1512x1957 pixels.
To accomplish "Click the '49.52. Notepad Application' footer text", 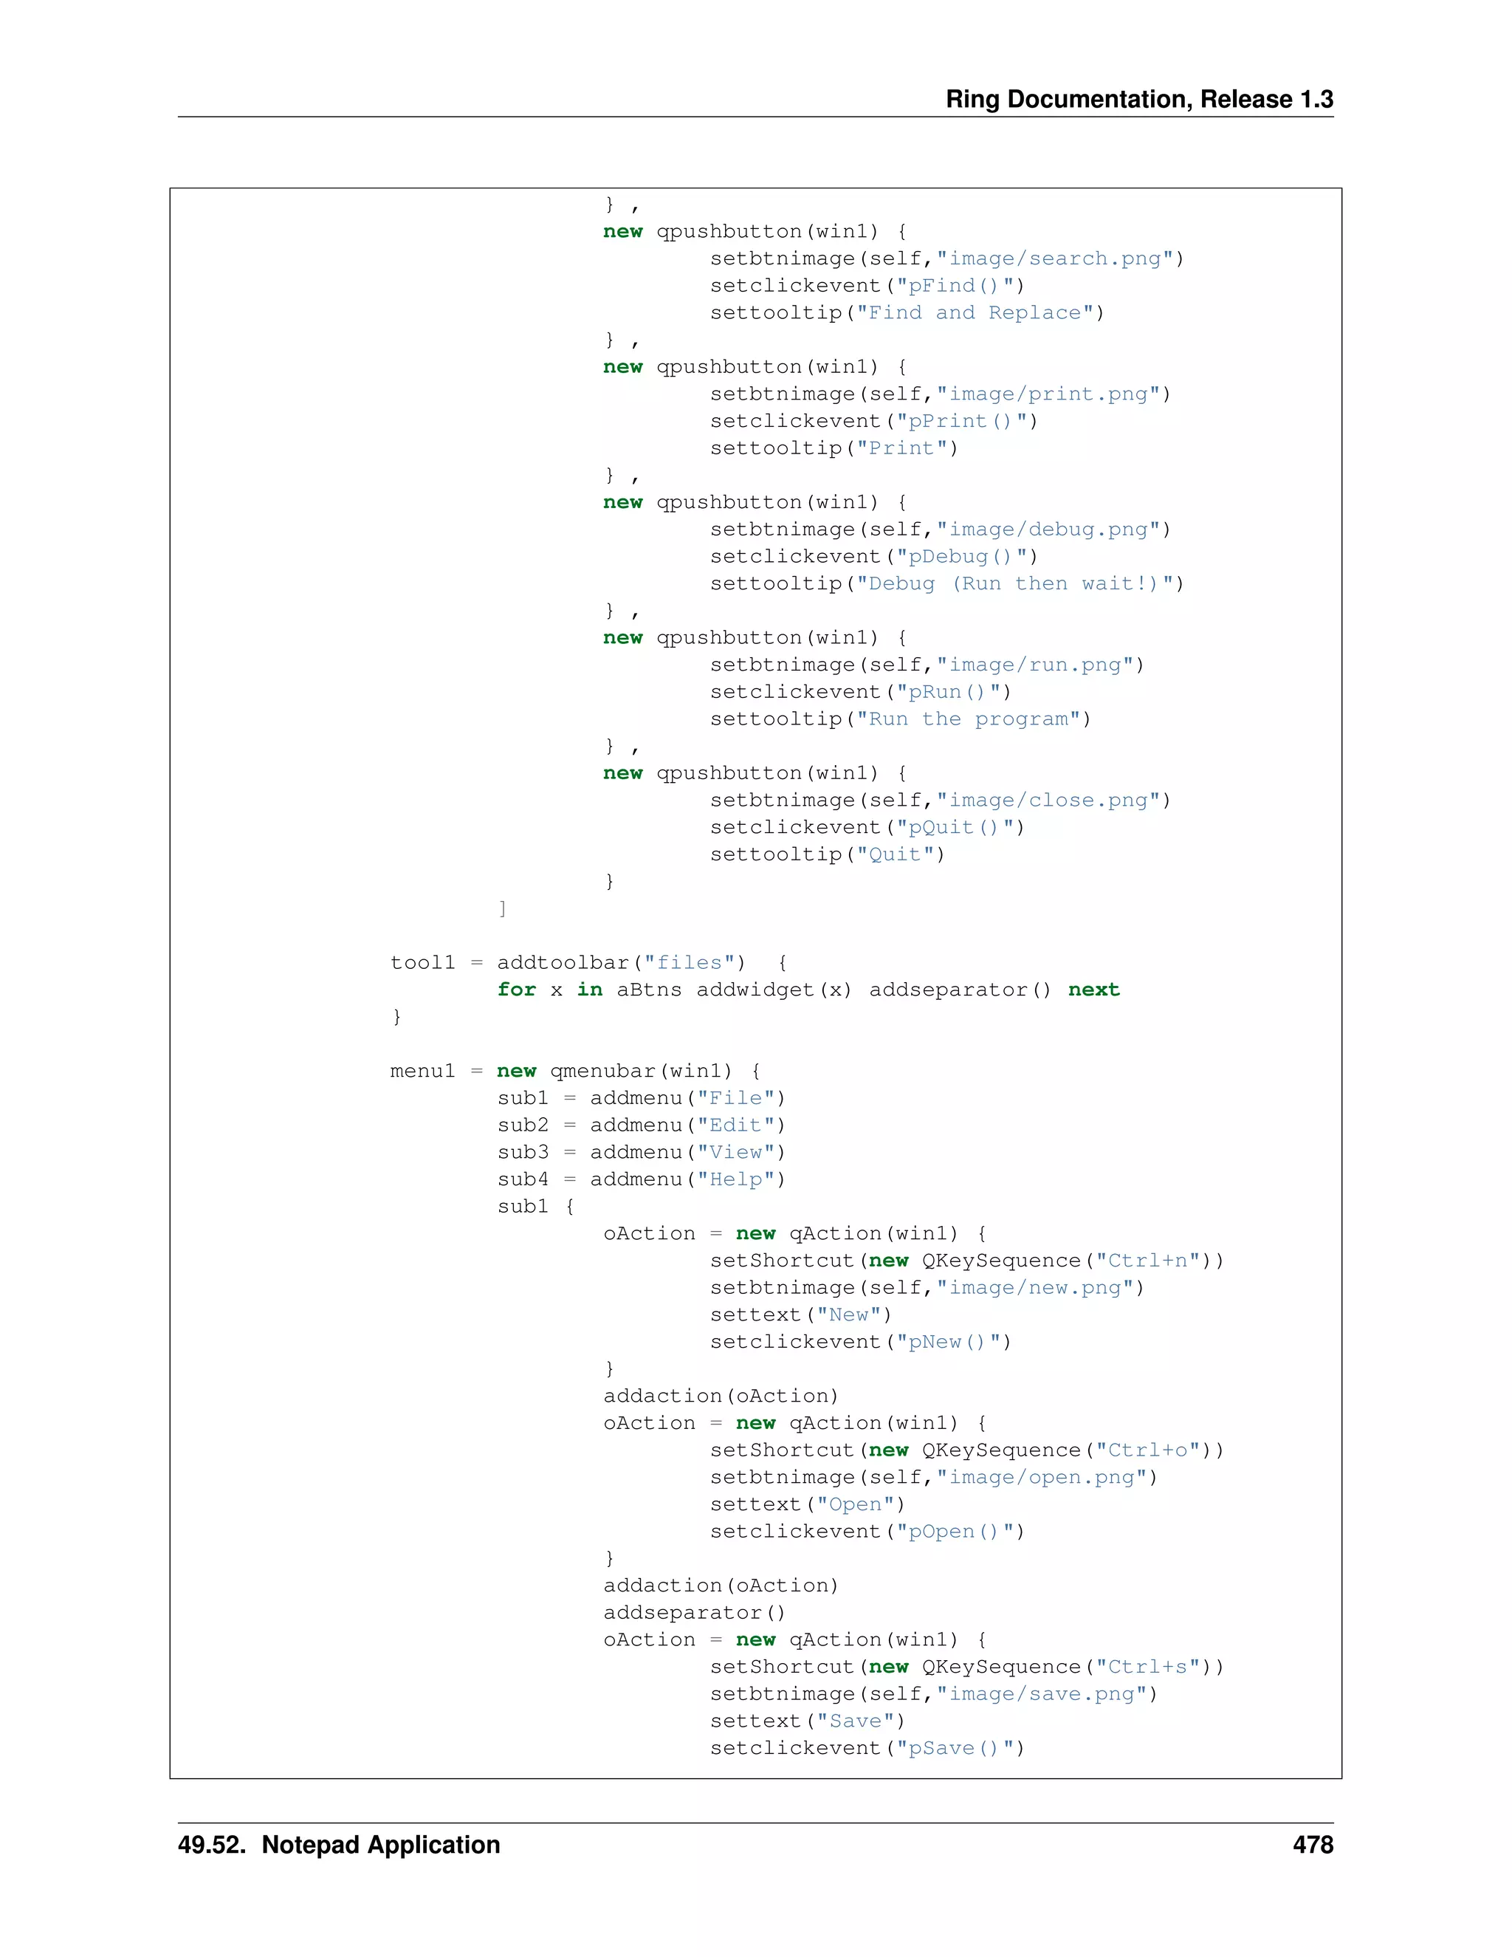I will click(339, 1844).
